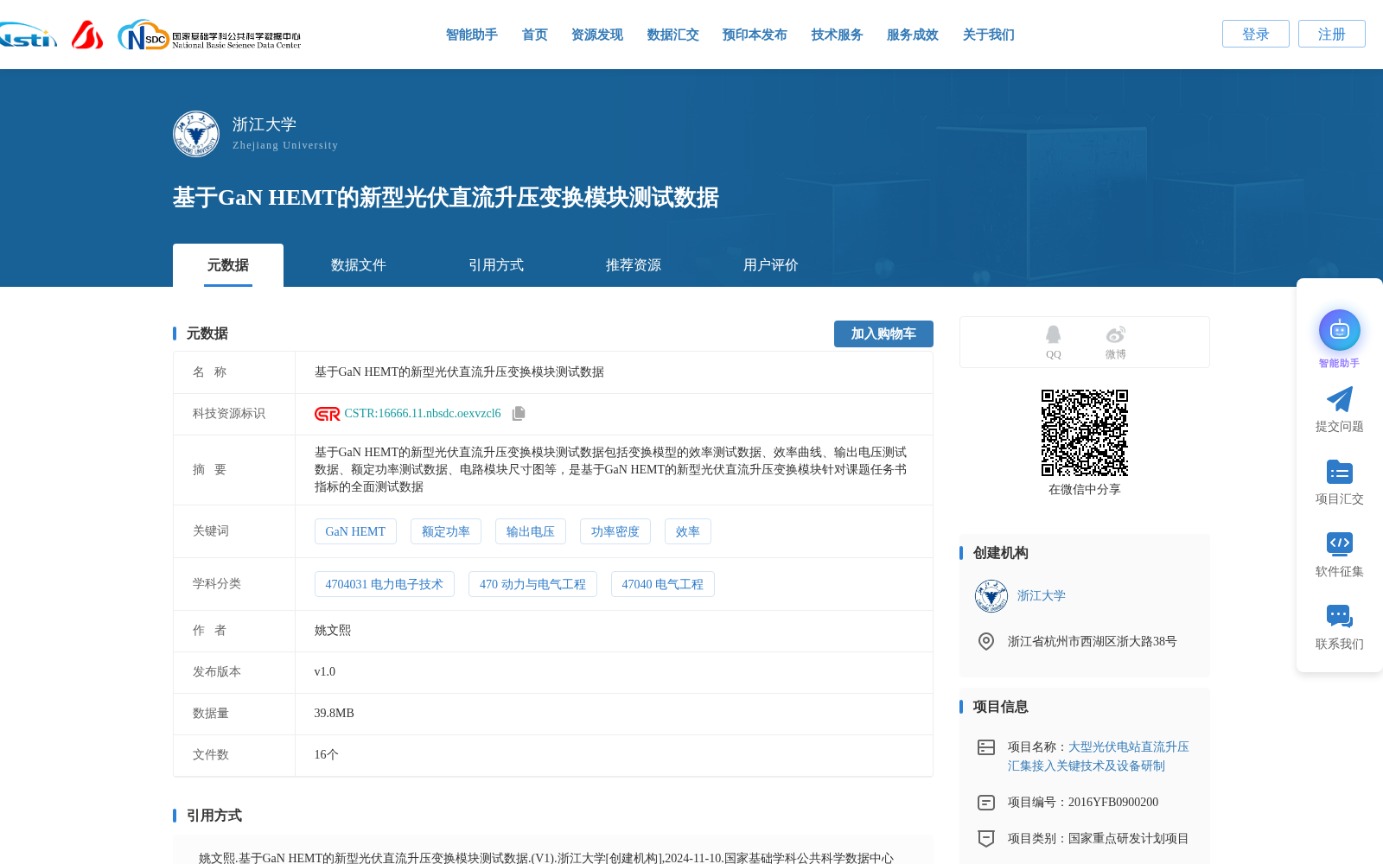This screenshot has height=864, width=1383.
Task: Select 470 动力与电气工程 subject tag
Action: point(532,584)
